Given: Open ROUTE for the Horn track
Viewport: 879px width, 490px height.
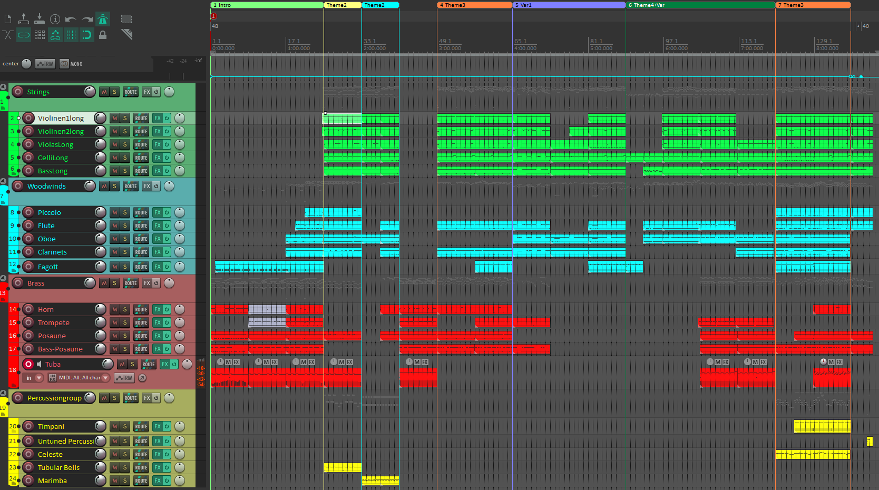Looking at the screenshot, I should pos(141,310).
